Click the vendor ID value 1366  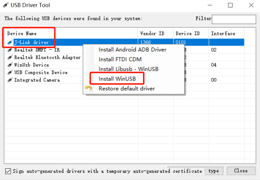point(145,42)
